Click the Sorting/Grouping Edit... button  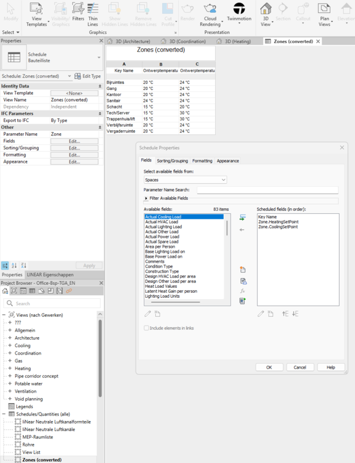tap(75, 148)
